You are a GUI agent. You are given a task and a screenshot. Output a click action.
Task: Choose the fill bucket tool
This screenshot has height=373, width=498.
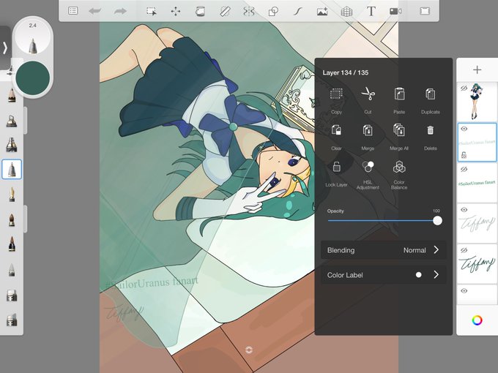click(x=200, y=12)
